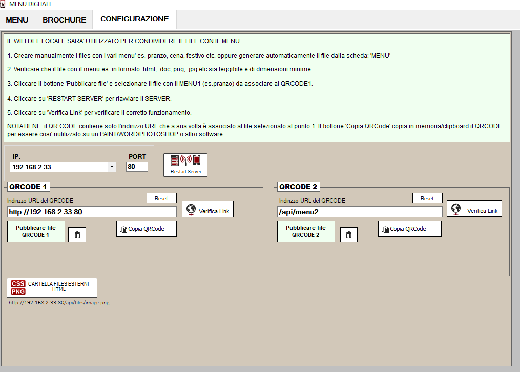This screenshot has height=372, width=520.
Task: Click Pubblicare file QRCODE 1 button
Action: coord(36,231)
